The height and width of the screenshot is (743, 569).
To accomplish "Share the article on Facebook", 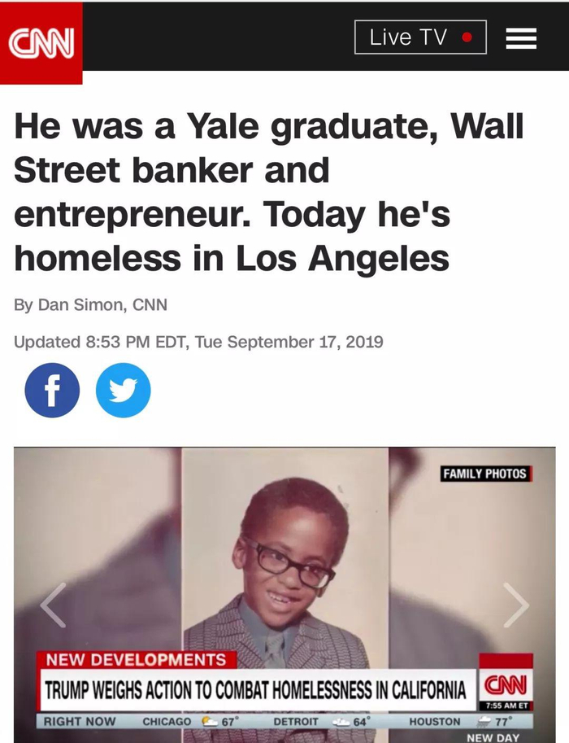I will click(x=52, y=390).
